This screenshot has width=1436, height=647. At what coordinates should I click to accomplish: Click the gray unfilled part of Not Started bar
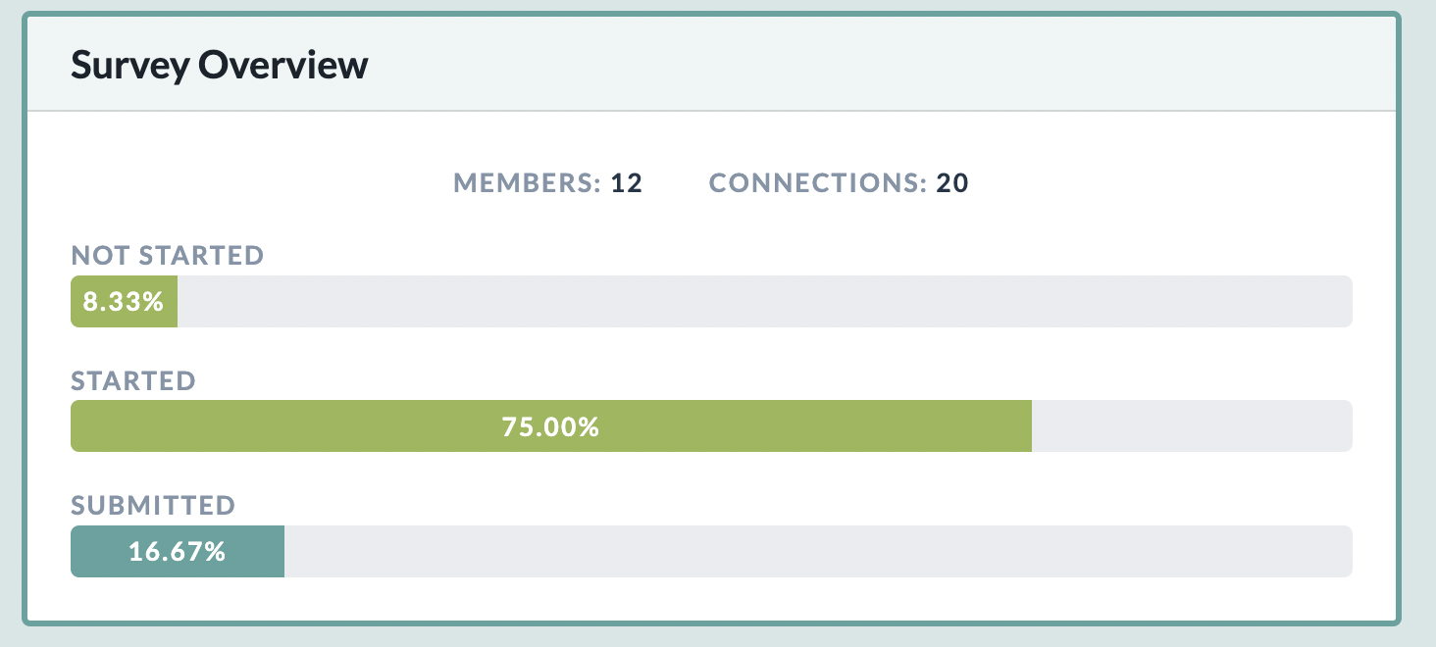[765, 302]
